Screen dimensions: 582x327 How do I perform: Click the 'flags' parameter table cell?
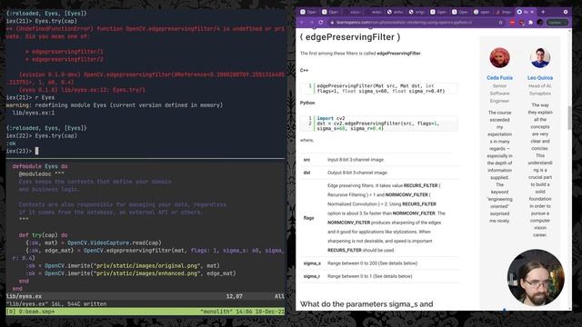(x=309, y=218)
